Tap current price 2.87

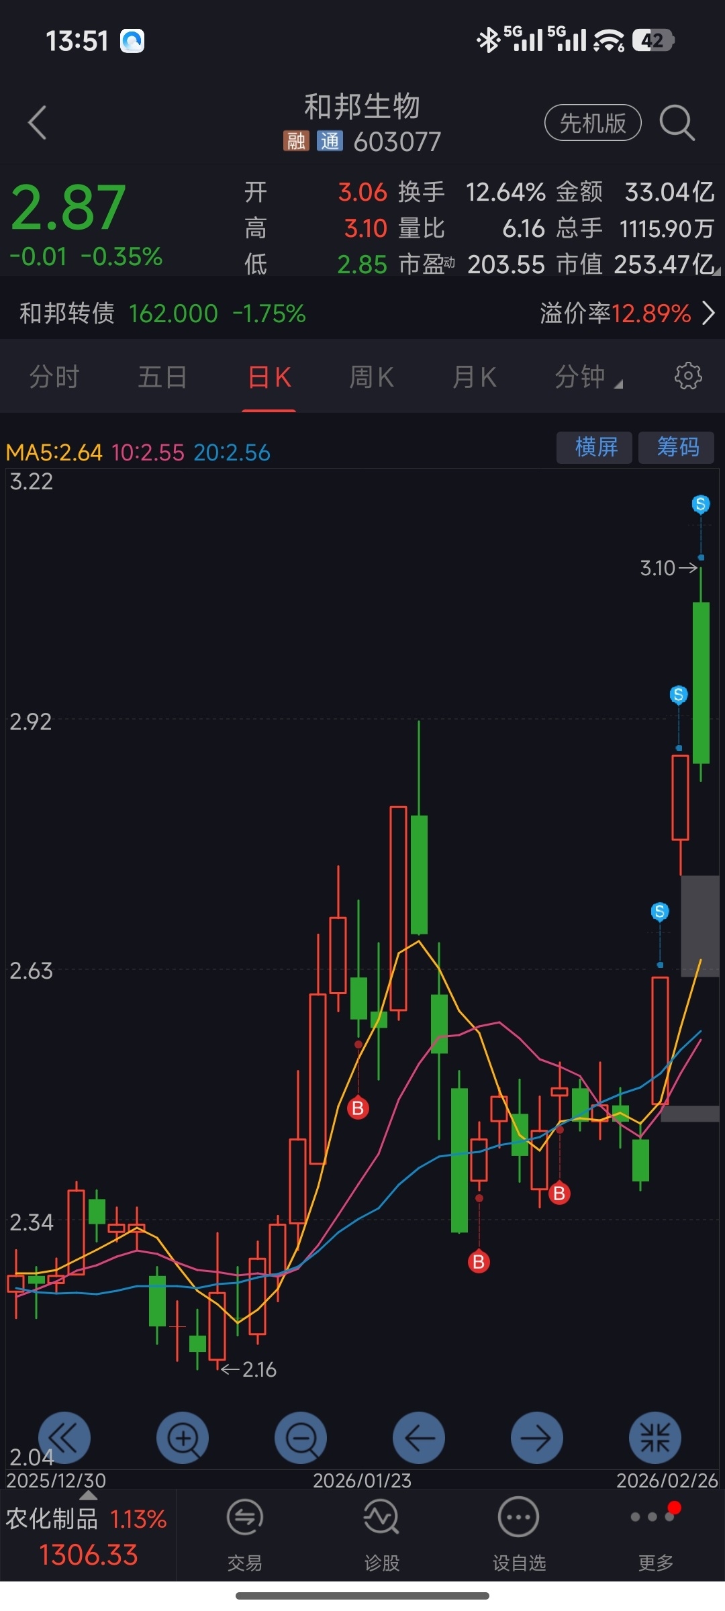tap(68, 207)
